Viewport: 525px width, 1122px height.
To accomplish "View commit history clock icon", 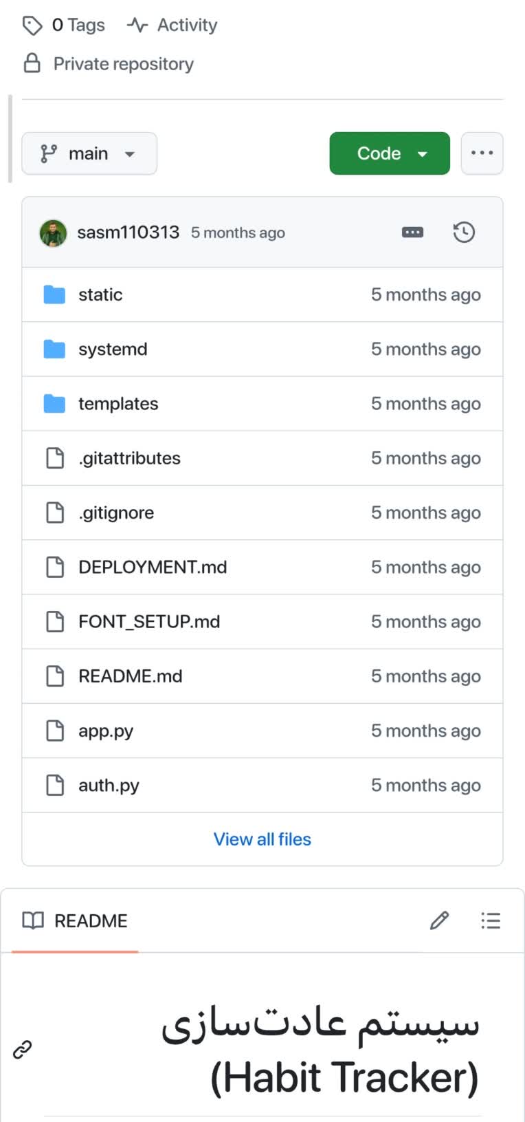I will [464, 233].
